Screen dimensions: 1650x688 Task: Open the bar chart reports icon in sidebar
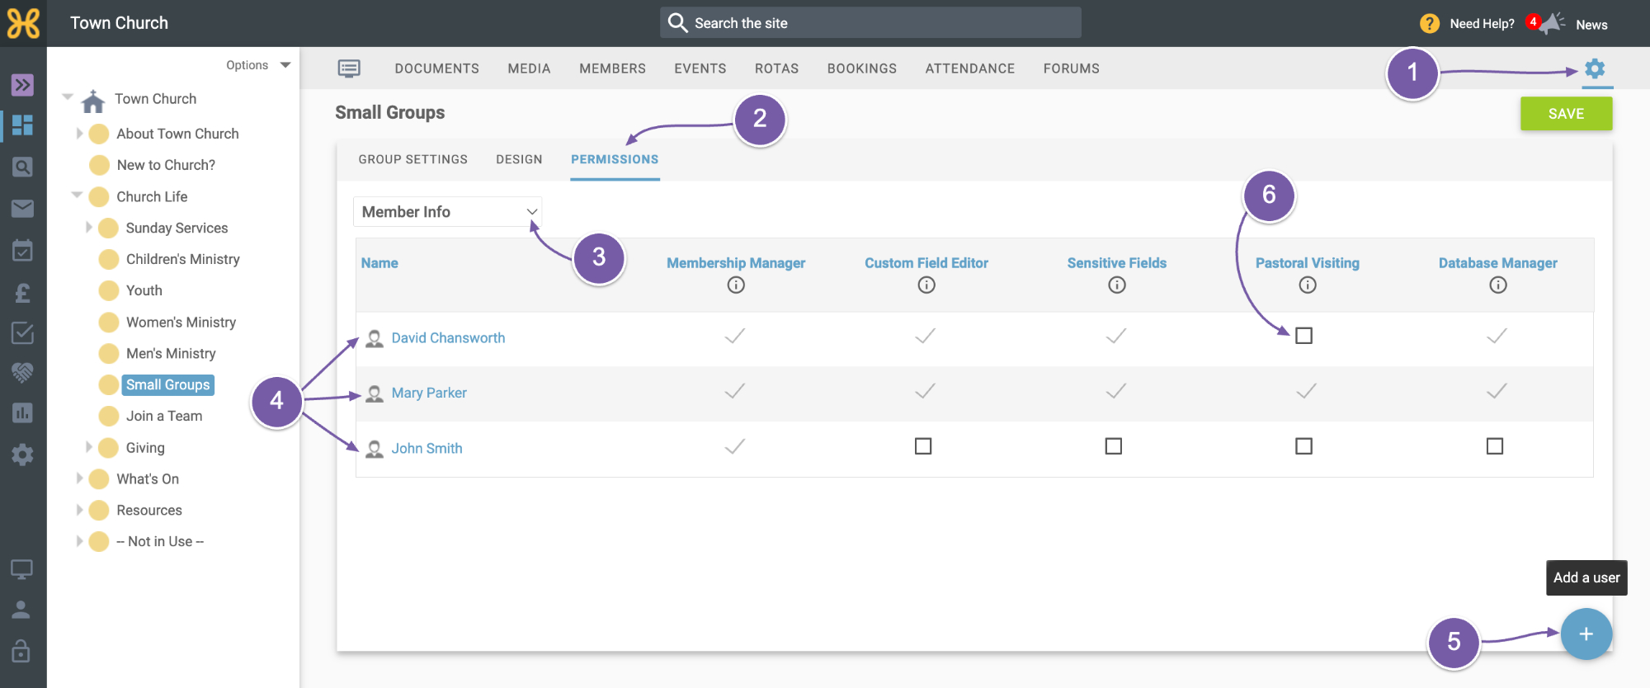point(22,412)
